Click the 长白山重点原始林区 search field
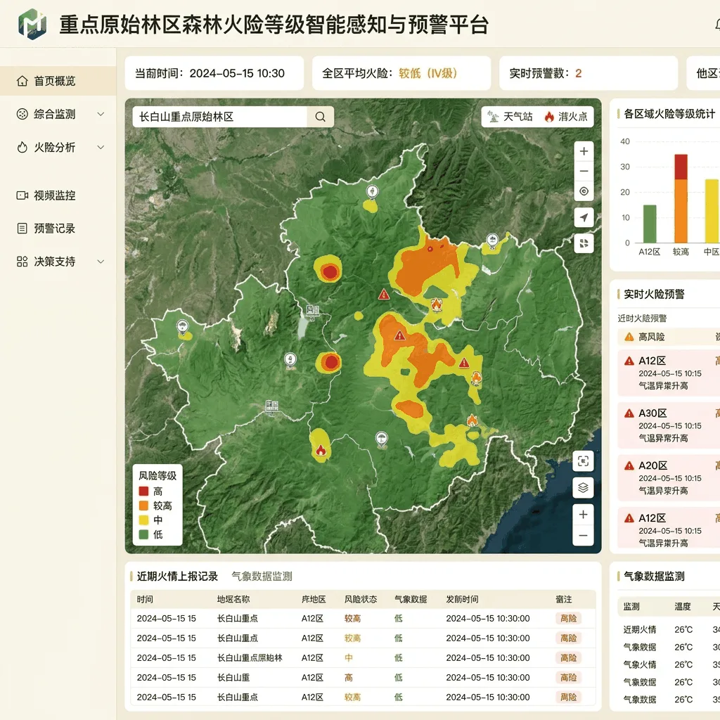Screen dimensions: 720x720 click(220, 117)
